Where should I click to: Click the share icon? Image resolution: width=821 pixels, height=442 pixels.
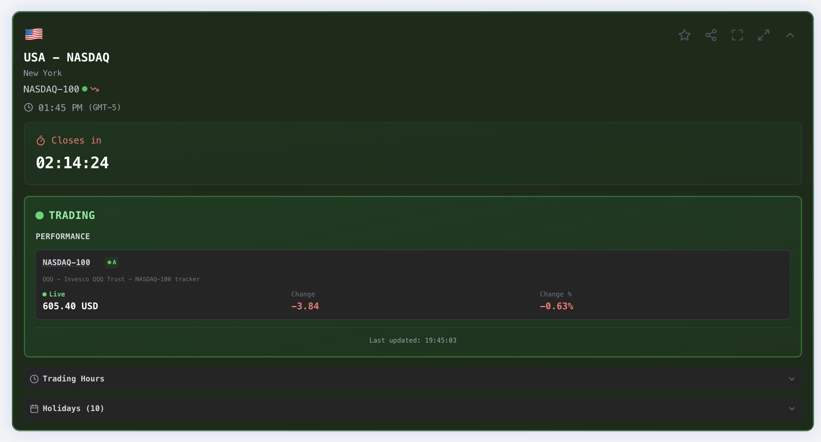click(711, 35)
